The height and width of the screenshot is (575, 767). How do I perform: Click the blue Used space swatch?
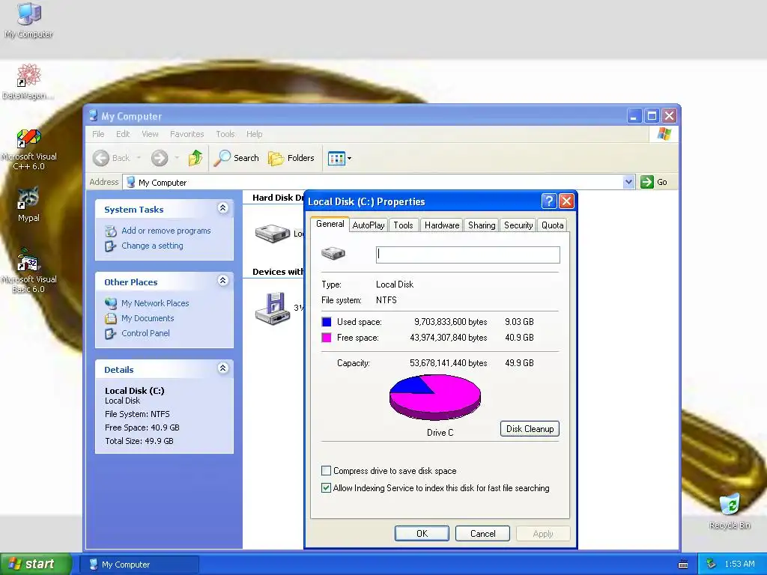(327, 322)
